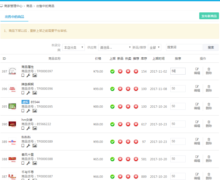Expand the 新品/推荐 全部 dropdown
The height and width of the screenshot is (180, 220).
pos(154,48)
